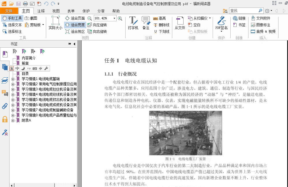Select the Hand tool (手形工具)

(12, 18)
